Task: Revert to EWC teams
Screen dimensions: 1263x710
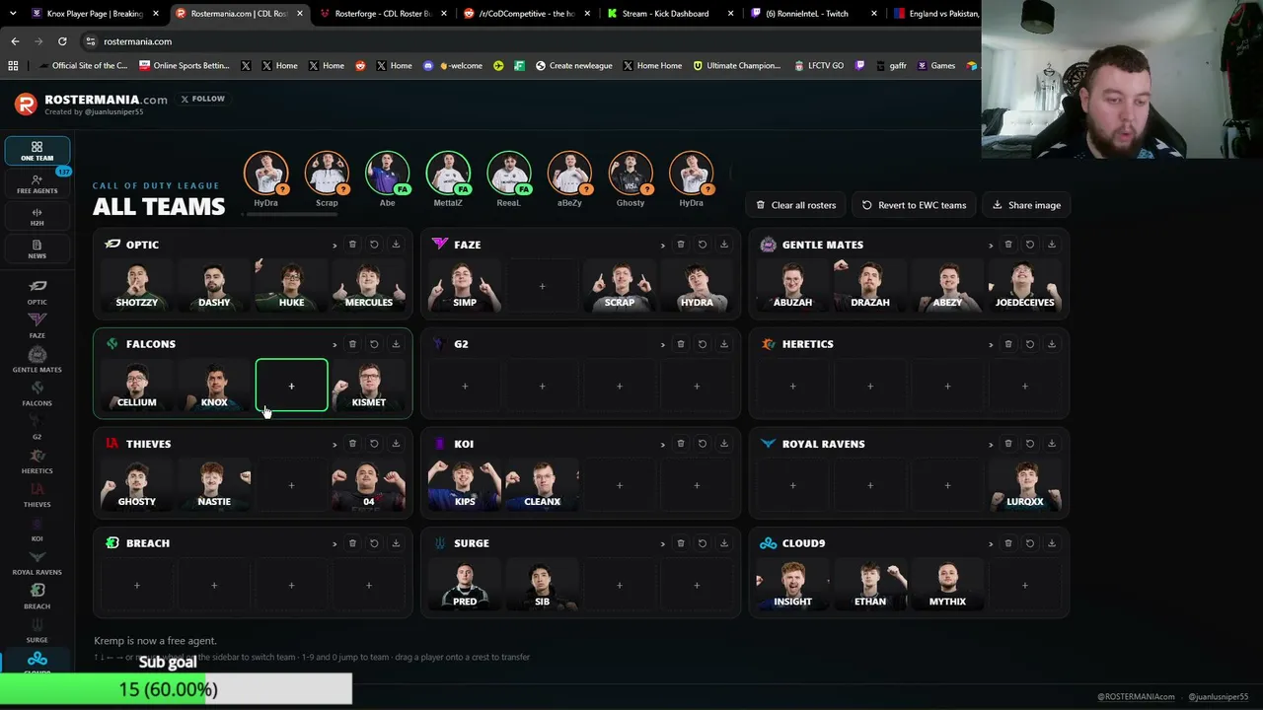Action: tap(914, 205)
